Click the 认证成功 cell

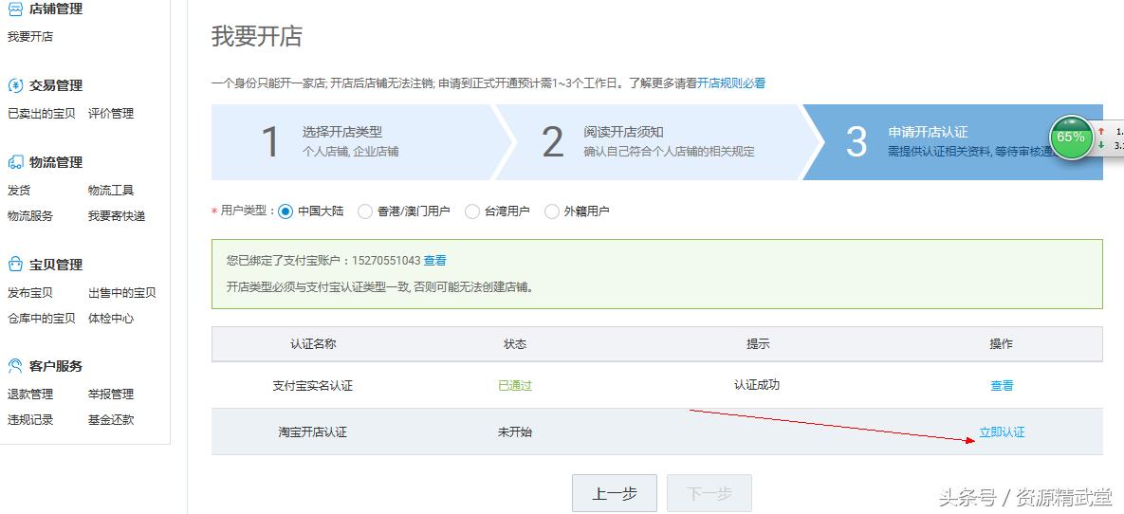[x=757, y=385]
